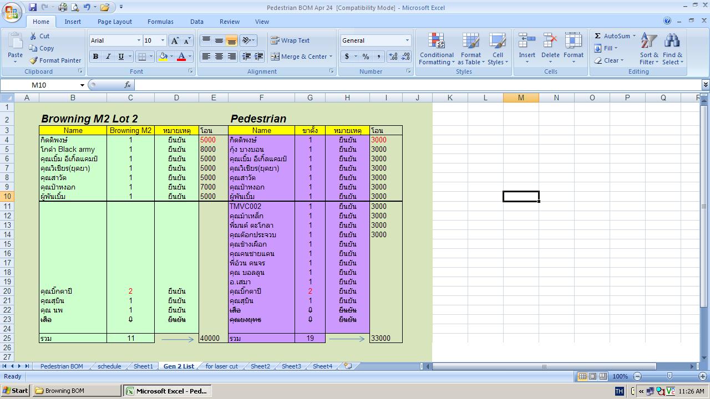
Task: Click the Sort & Filter icon
Action: tap(648, 42)
